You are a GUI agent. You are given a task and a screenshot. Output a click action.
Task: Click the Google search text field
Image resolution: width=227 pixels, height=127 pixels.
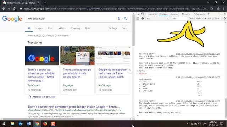coord(71,19)
